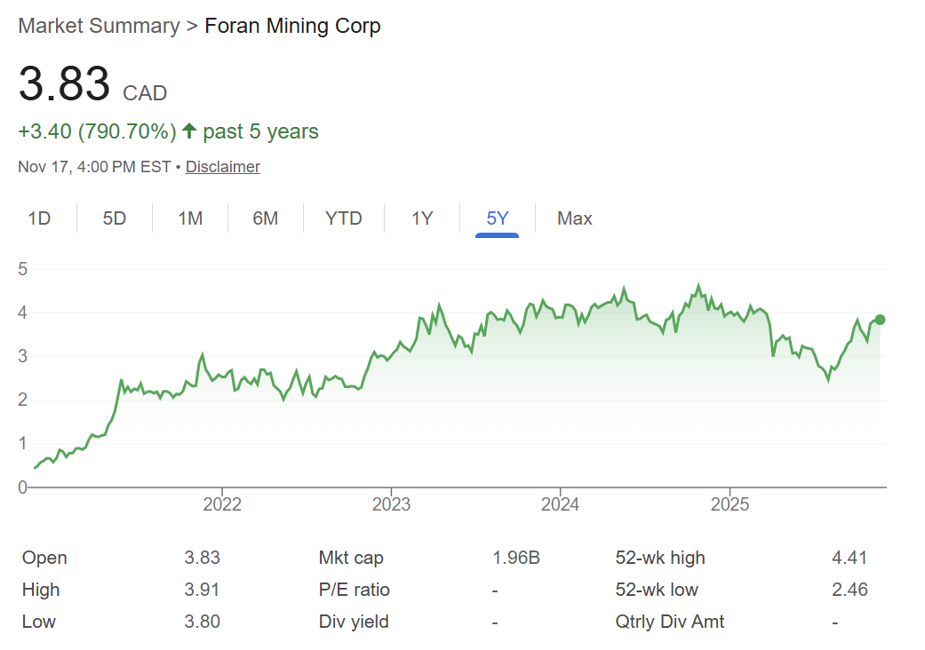Click the 2025 label on the timeline

[730, 504]
